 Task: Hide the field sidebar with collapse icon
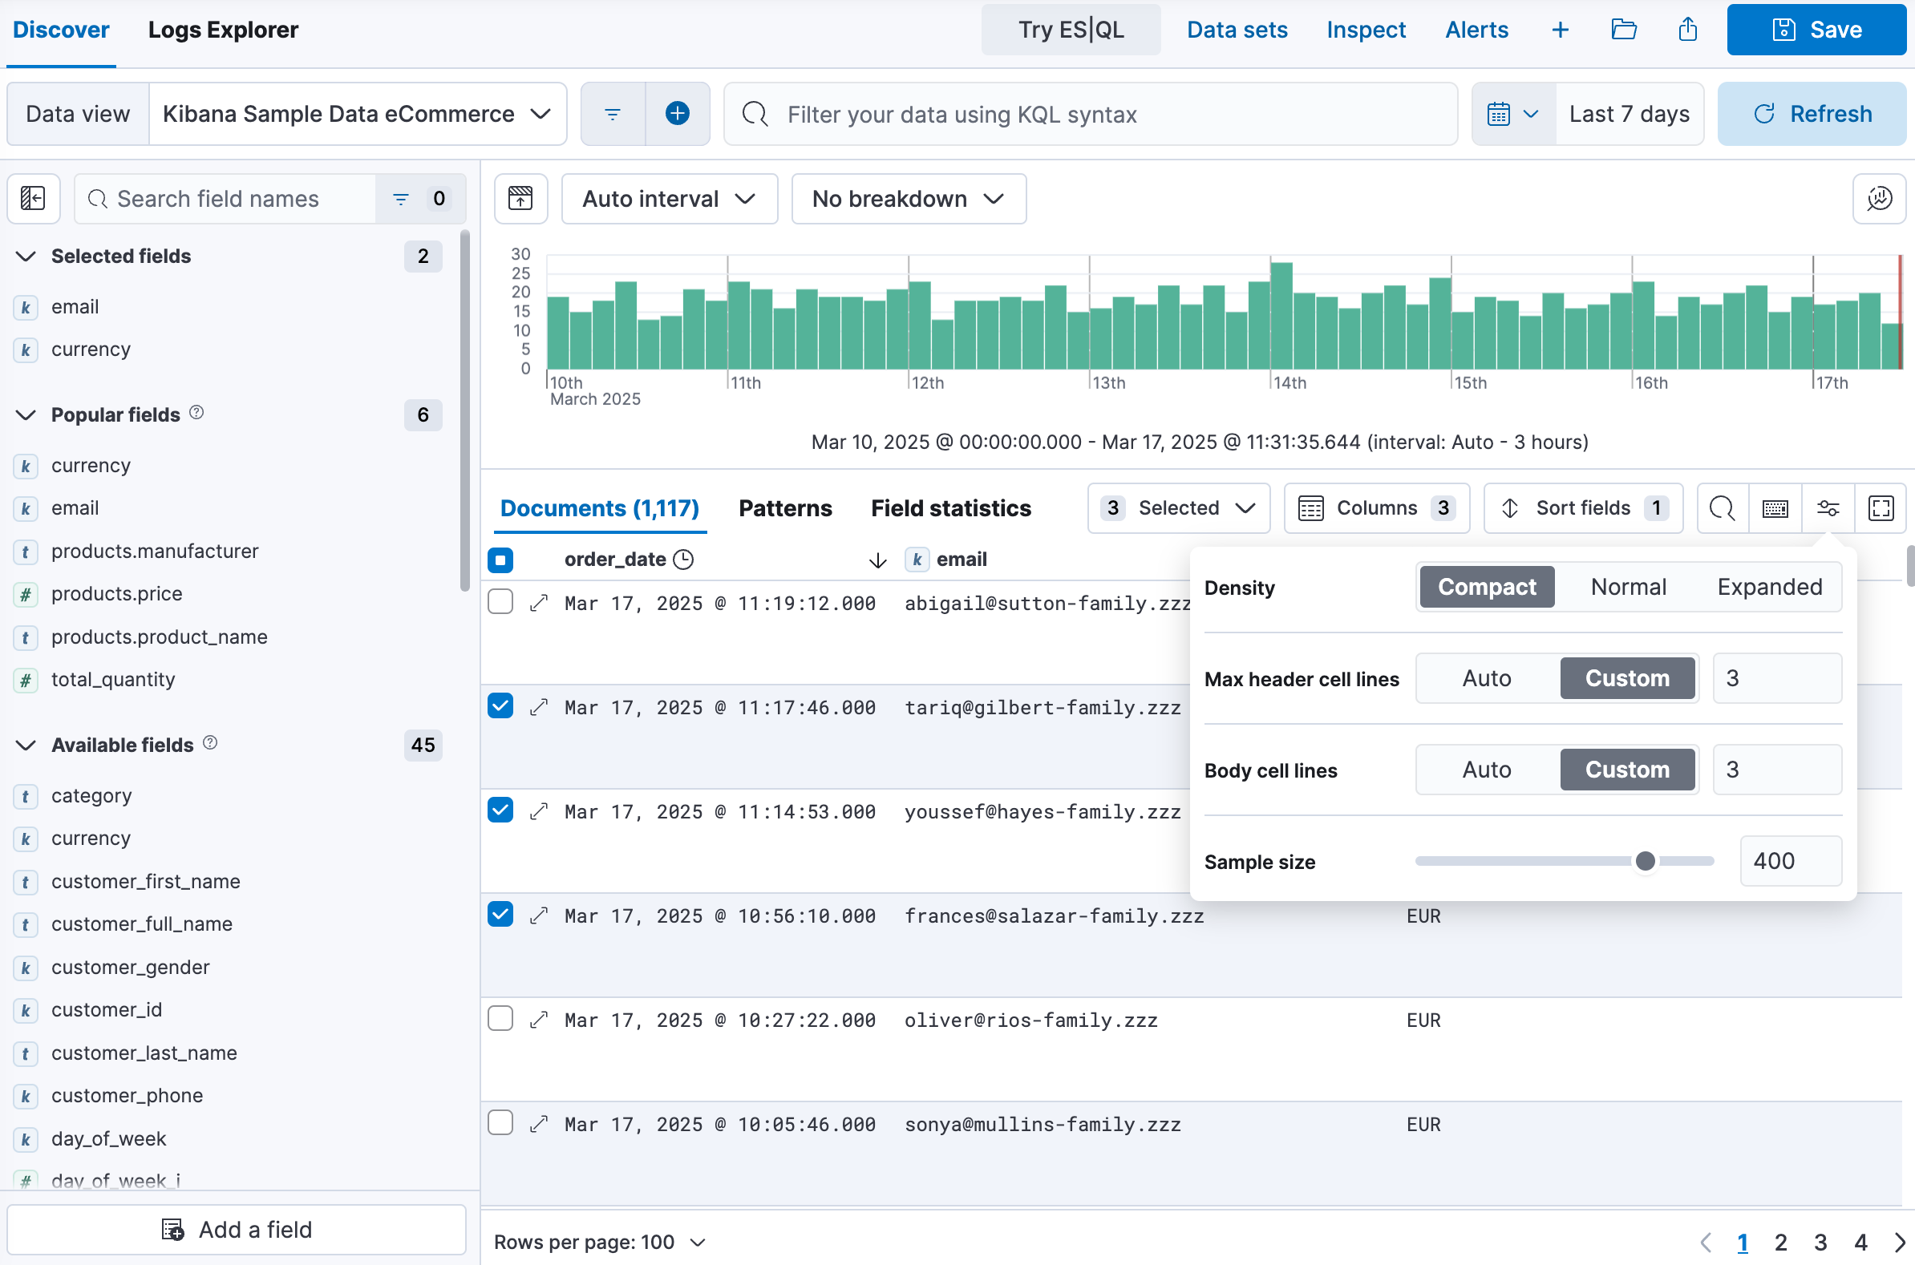click(x=33, y=199)
